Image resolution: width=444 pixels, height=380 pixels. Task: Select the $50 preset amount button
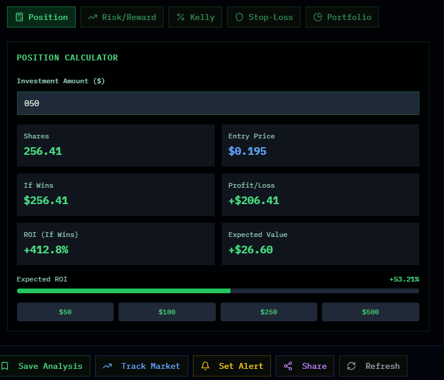click(66, 312)
